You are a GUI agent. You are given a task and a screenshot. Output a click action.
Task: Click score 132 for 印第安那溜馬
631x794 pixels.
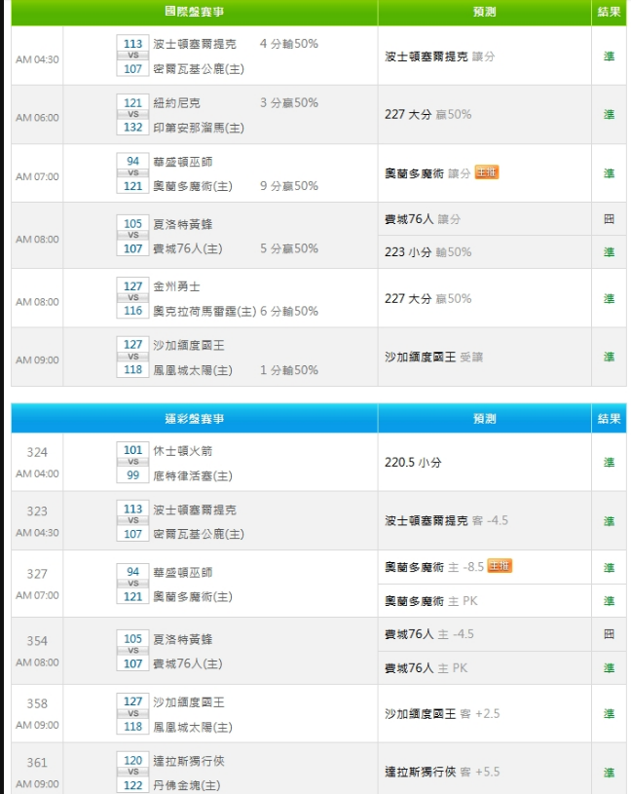(x=133, y=127)
